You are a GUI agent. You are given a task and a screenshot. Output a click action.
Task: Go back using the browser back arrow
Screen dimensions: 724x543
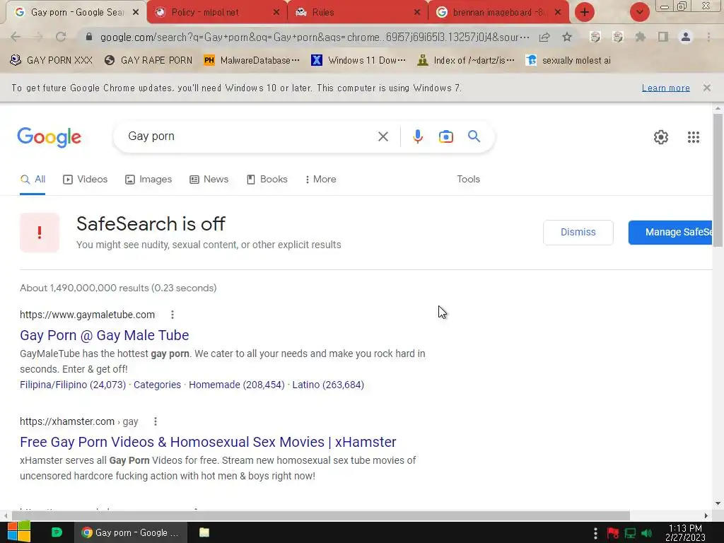pos(16,37)
